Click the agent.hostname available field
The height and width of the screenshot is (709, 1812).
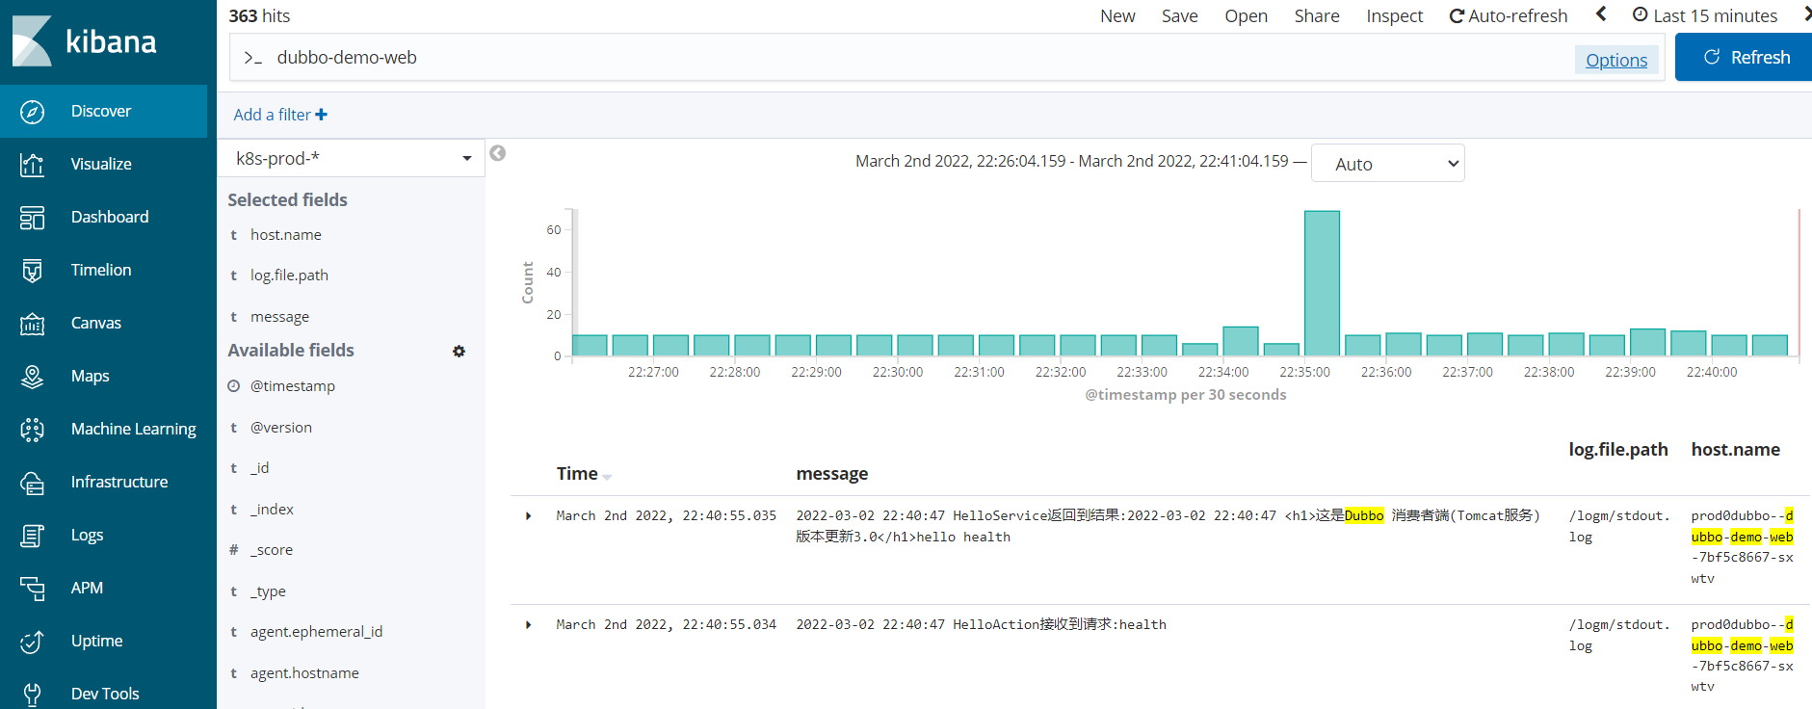pyautogui.click(x=304, y=673)
